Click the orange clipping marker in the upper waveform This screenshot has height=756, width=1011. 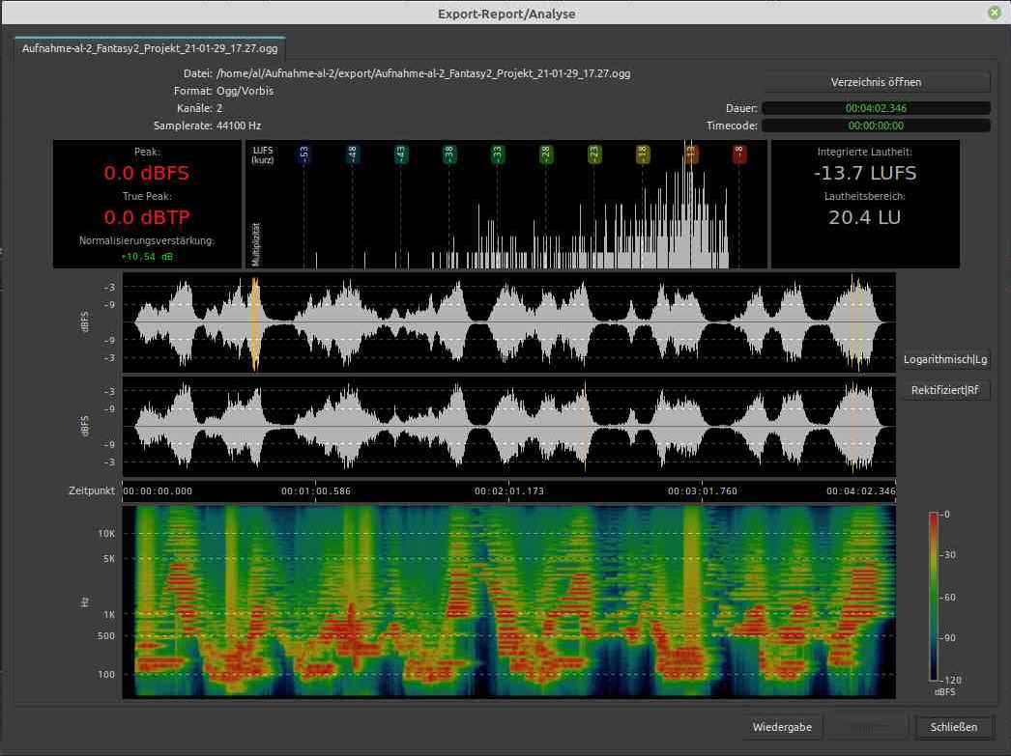point(255,323)
